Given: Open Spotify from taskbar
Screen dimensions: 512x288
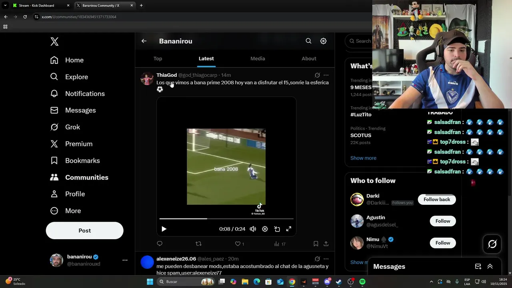Looking at the screenshot, I should click(x=362, y=282).
